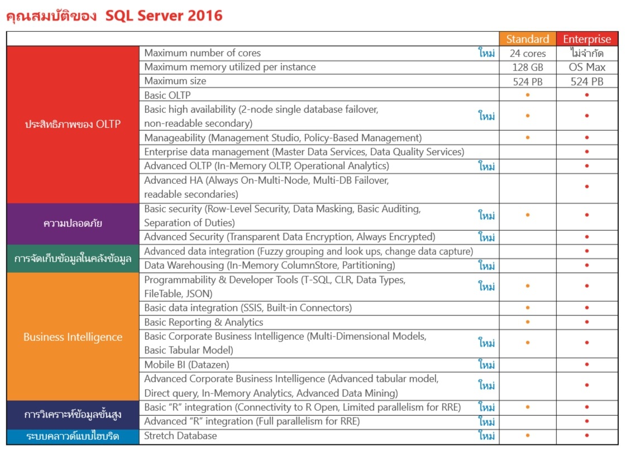This screenshot has height=451, width=625.
Task: Select the "Data Warehousing" feature text
Action: [x=270, y=265]
